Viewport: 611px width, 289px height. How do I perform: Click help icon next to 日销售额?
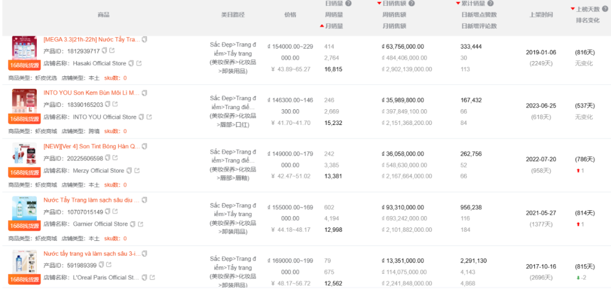[x=411, y=3]
